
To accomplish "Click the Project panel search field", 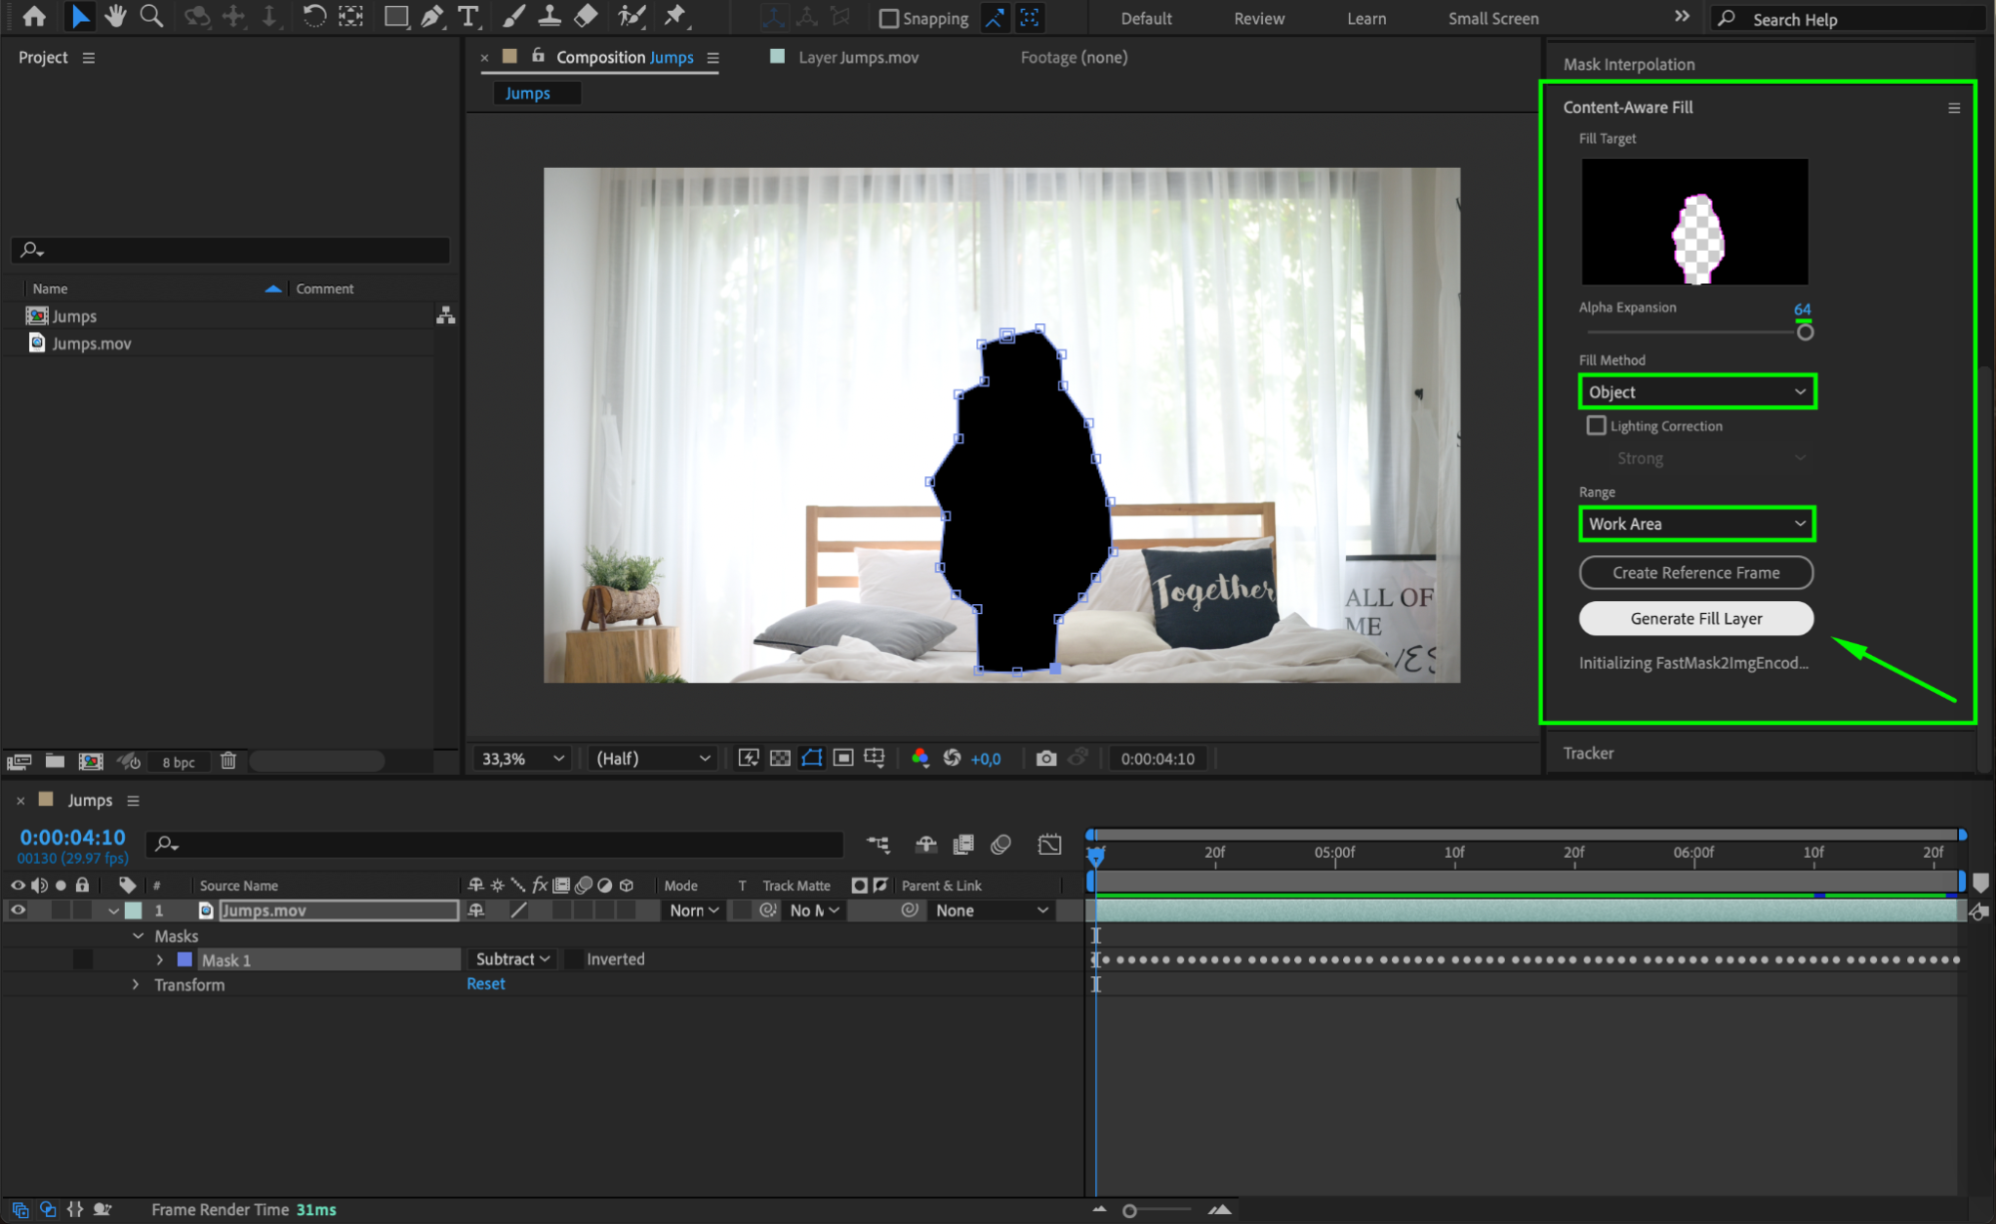I will point(232,250).
